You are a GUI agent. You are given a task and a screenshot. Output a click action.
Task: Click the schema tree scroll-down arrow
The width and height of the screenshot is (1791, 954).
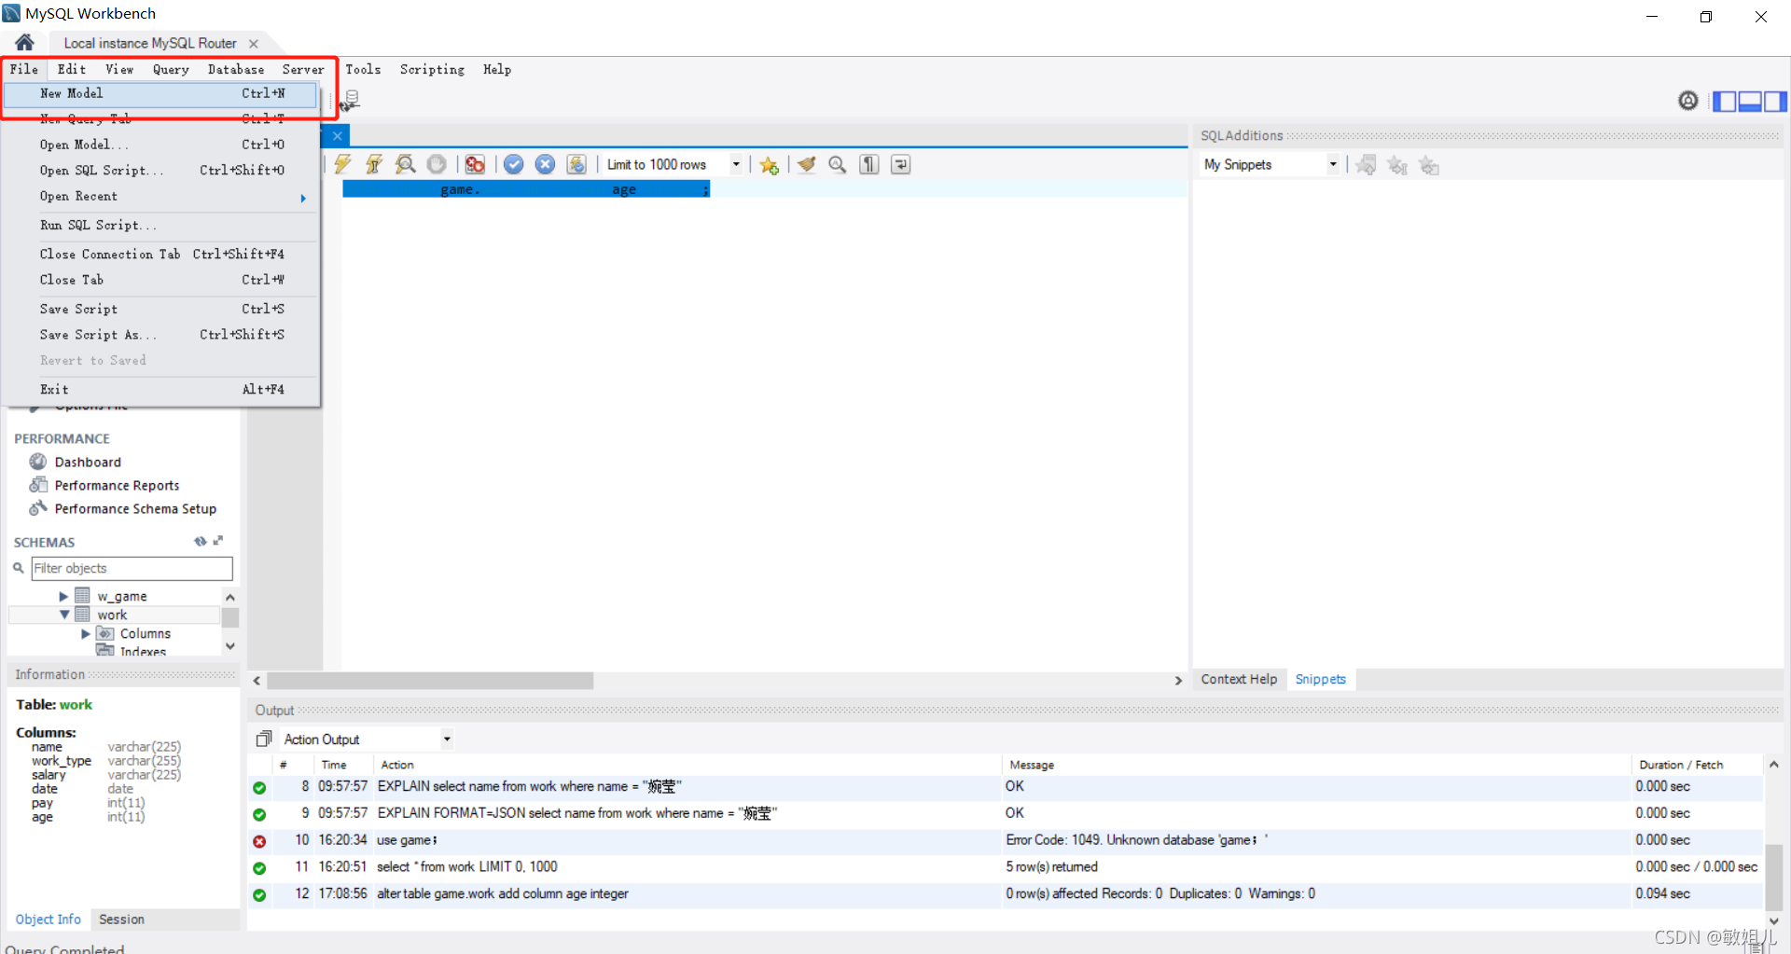tap(230, 645)
